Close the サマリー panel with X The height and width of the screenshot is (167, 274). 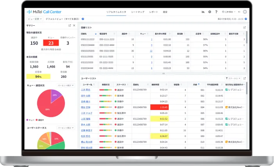74,25
